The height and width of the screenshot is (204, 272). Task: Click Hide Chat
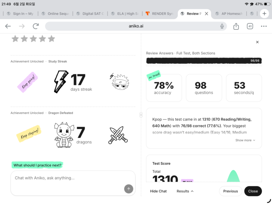[158, 191]
